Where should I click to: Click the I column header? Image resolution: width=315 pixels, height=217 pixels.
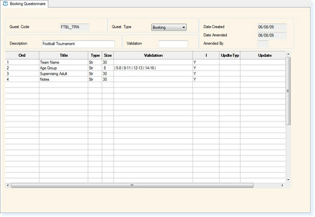click(x=206, y=55)
